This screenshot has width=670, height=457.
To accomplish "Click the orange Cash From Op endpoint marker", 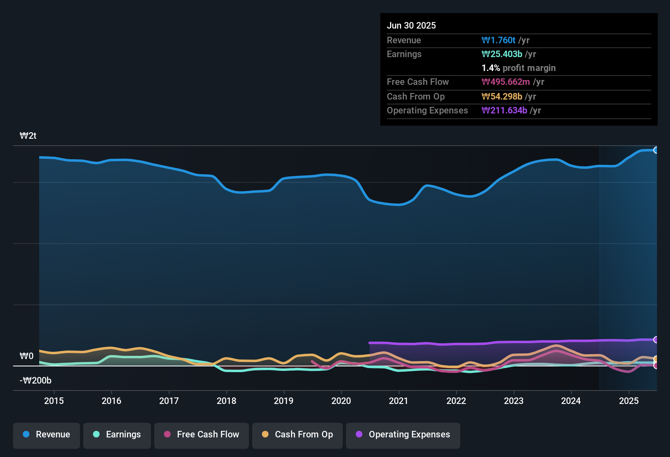I will (x=656, y=359).
